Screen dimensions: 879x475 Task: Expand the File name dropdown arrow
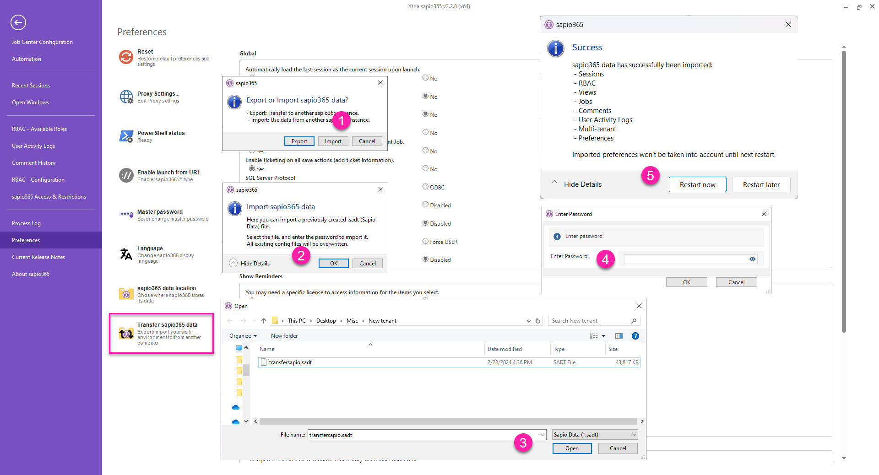pos(543,435)
